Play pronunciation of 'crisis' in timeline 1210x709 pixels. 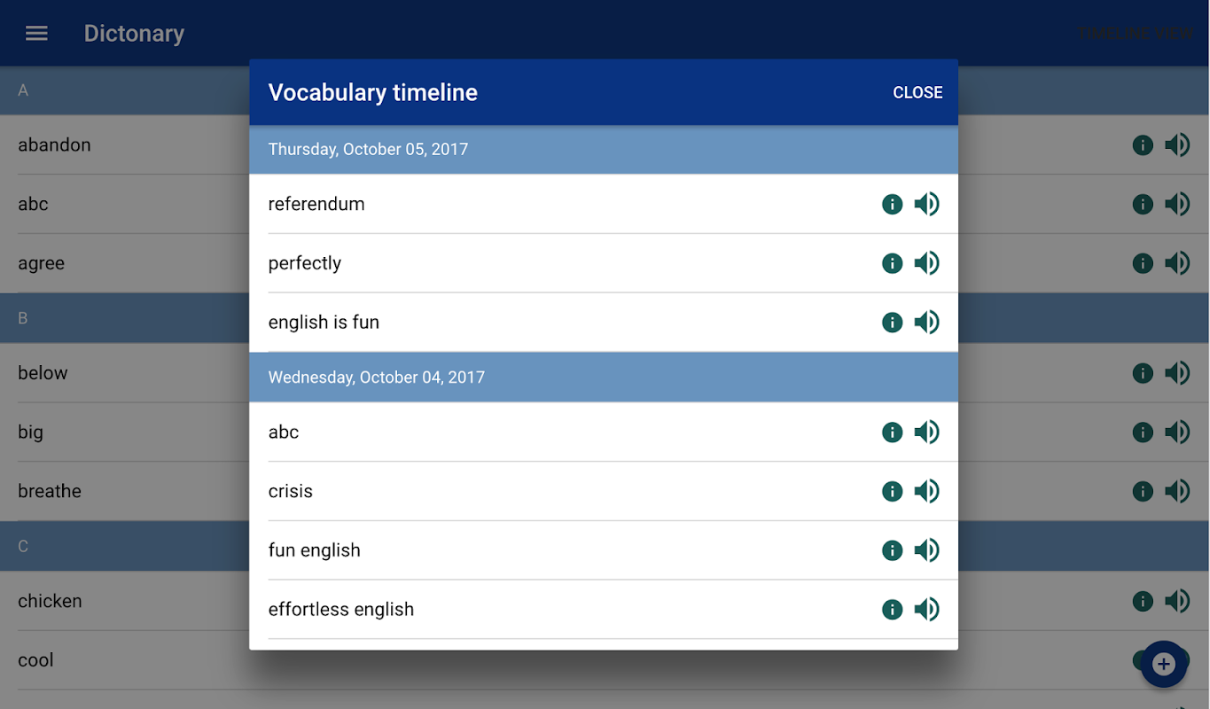click(926, 491)
